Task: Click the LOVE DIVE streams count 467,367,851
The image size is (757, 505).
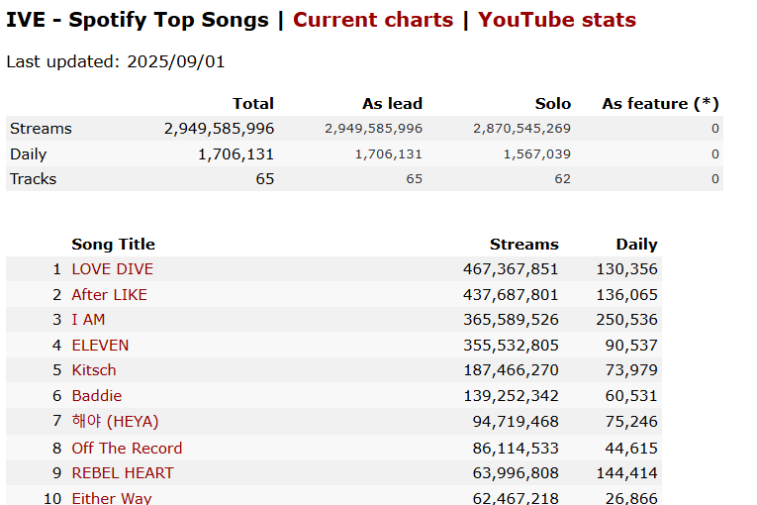Action: (510, 269)
